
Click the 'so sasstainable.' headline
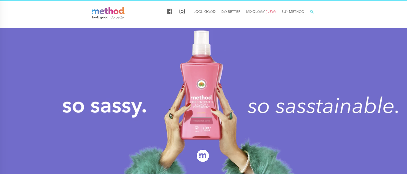[x=323, y=106]
